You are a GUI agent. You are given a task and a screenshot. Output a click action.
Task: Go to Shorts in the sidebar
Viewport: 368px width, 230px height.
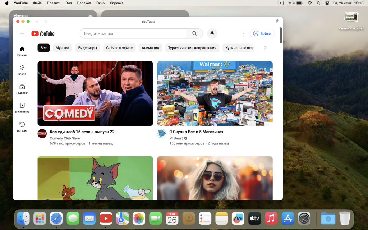click(22, 70)
